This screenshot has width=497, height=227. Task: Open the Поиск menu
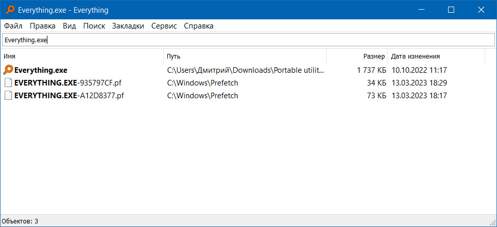pyautogui.click(x=94, y=26)
